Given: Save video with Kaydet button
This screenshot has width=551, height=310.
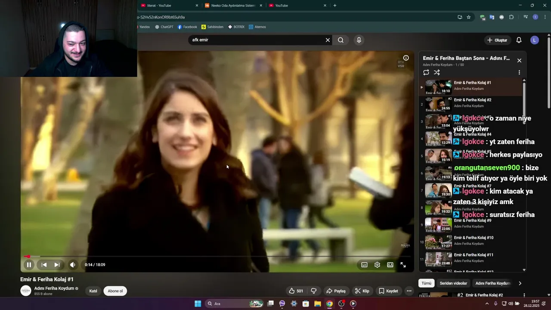Looking at the screenshot, I should (388, 291).
